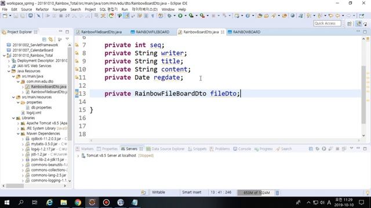371x208 pixels.
Task: Click Project Explorer horizontal scrollbar
Action: click(x=15, y=186)
